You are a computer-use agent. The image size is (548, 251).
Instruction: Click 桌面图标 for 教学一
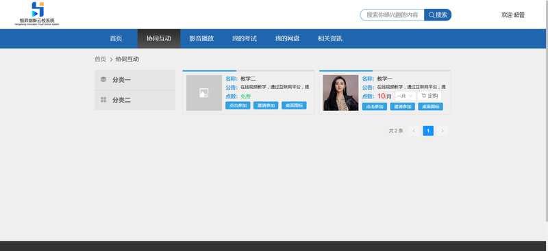[x=431, y=107]
